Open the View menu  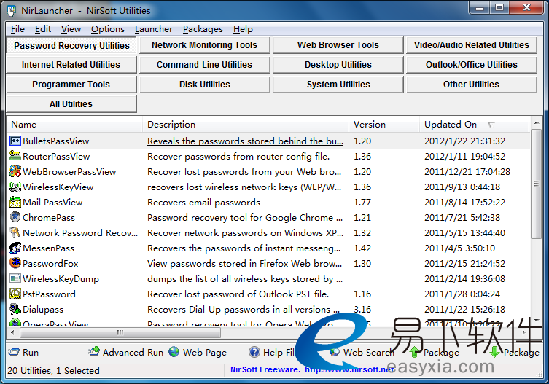pyautogui.click(x=71, y=29)
